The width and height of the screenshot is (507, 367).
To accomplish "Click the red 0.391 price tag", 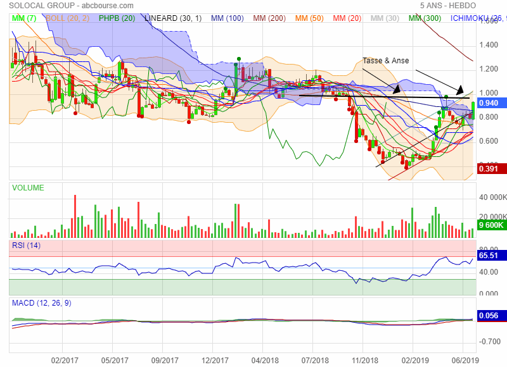I will coord(492,169).
